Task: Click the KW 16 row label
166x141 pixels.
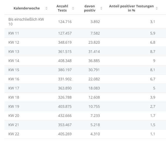Action: coord(14,79)
